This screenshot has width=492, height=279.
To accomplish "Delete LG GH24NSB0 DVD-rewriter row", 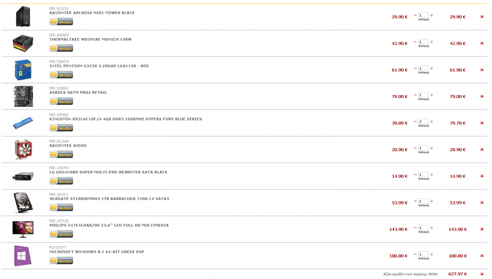I will 482,176.
